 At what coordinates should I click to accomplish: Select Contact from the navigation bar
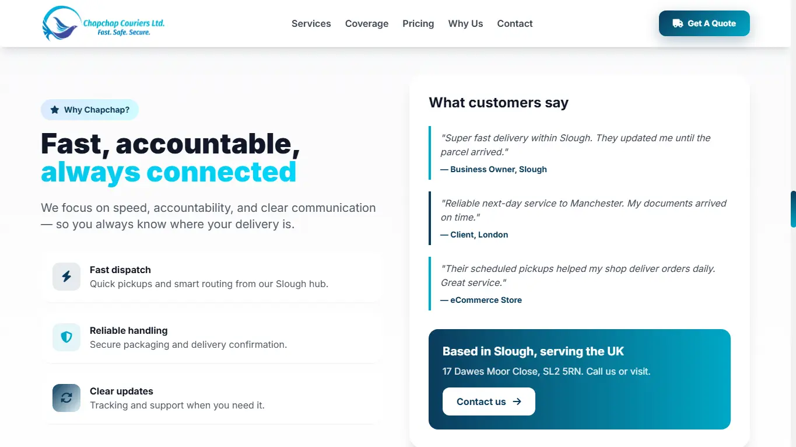[x=514, y=23]
